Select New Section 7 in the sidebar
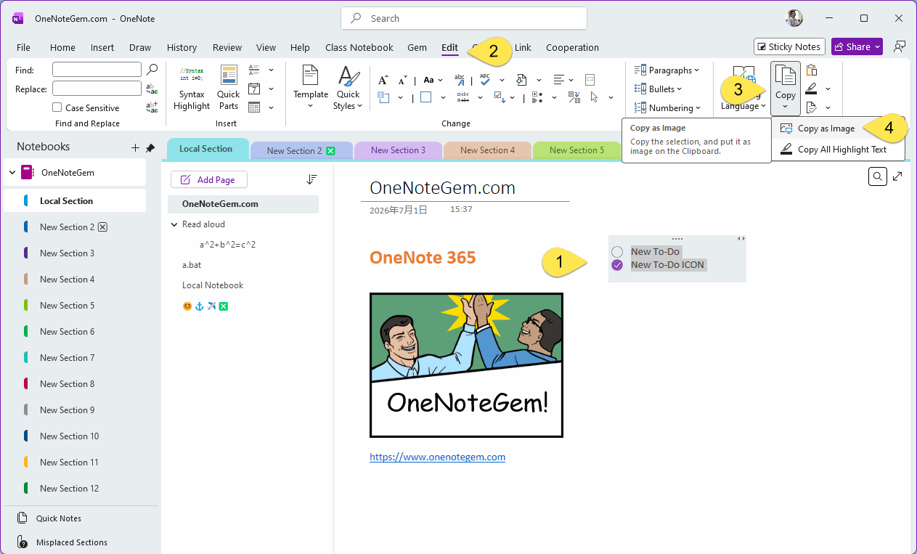Screen dimensions: 917x554 tap(75, 357)
